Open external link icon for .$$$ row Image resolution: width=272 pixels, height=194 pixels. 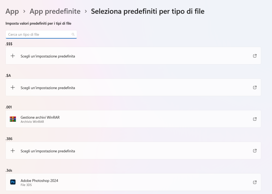[255, 56]
